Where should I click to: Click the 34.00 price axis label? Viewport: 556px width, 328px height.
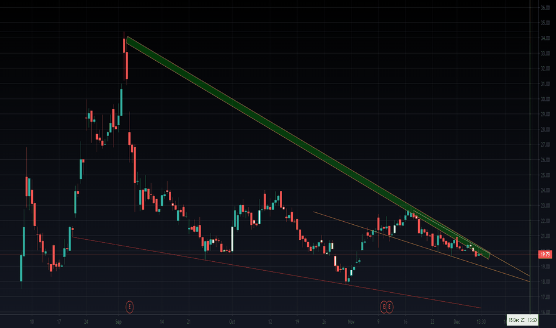pos(545,38)
